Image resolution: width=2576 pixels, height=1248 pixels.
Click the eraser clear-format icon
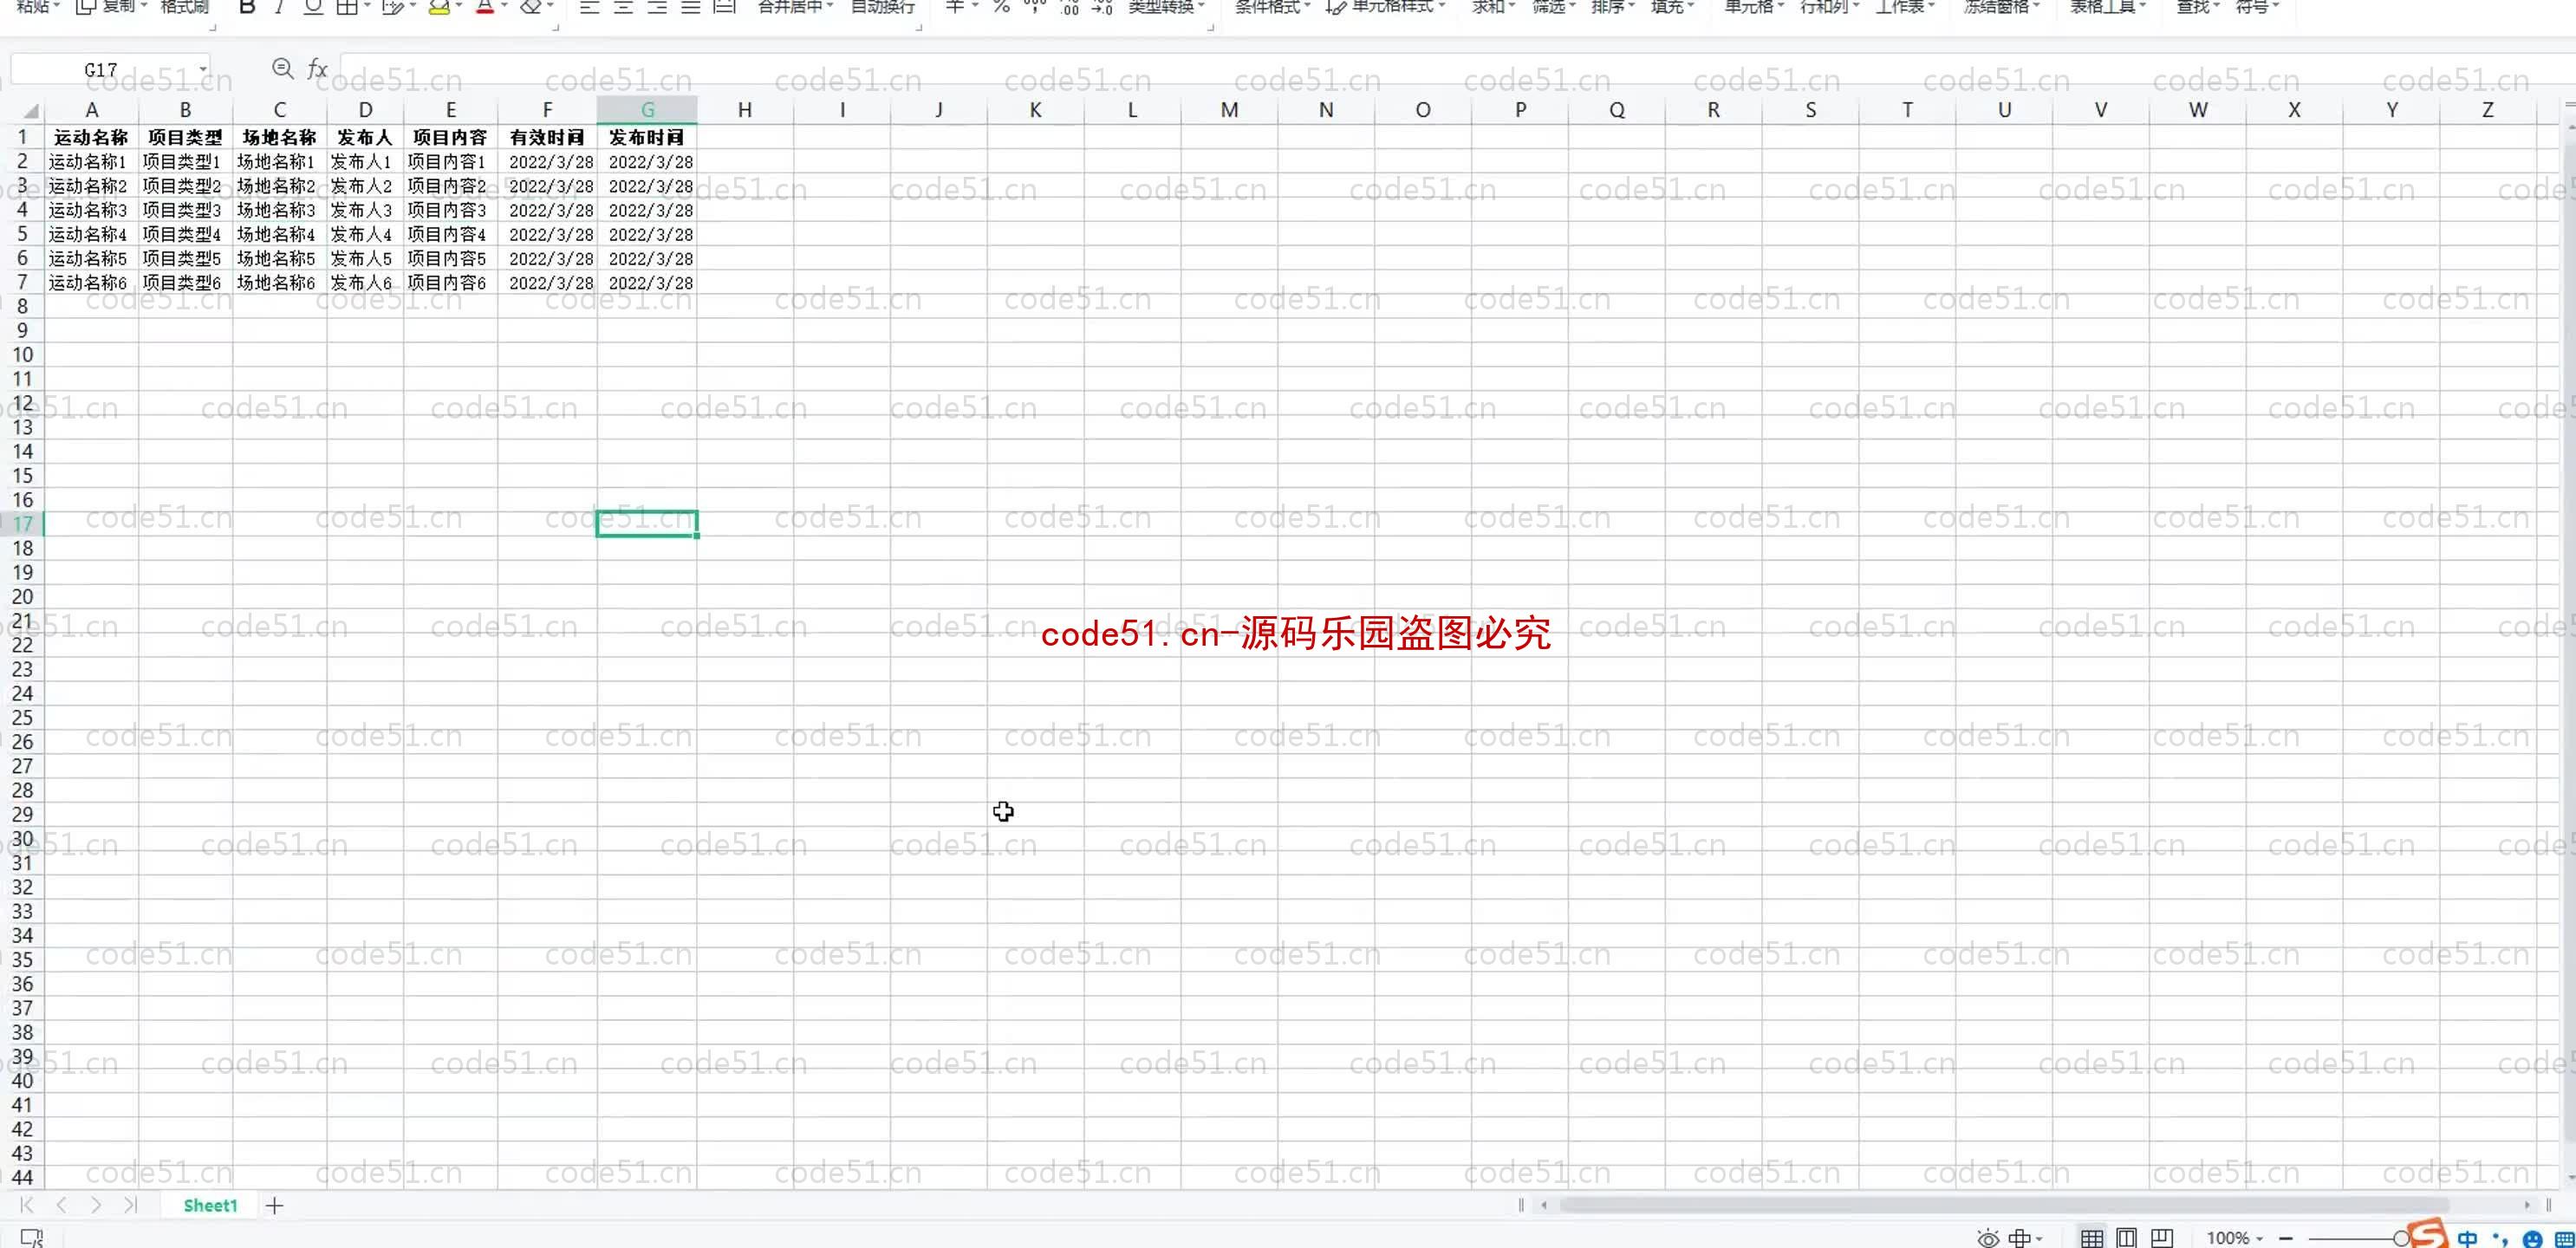point(531,7)
